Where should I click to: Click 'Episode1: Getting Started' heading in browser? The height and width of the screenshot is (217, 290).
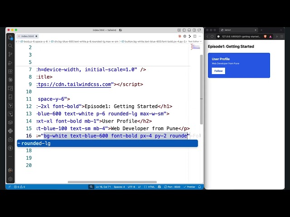pos(231,47)
